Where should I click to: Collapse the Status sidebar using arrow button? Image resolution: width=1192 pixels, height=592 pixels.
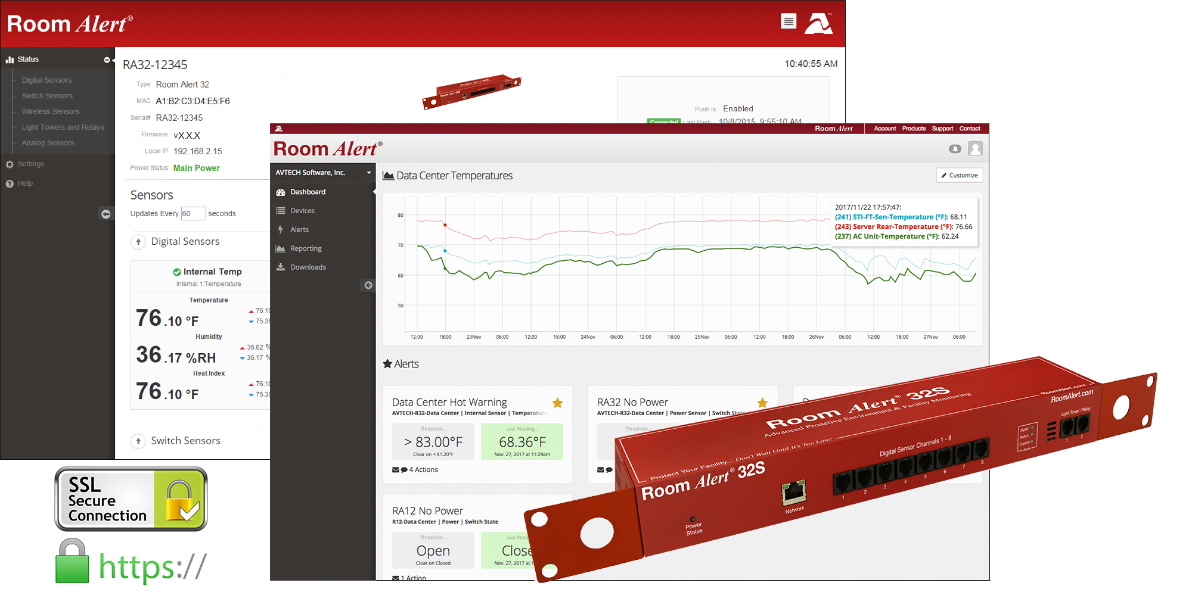pos(105,214)
